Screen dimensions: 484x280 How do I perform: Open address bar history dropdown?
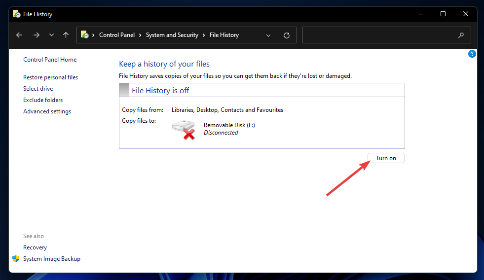click(x=268, y=35)
